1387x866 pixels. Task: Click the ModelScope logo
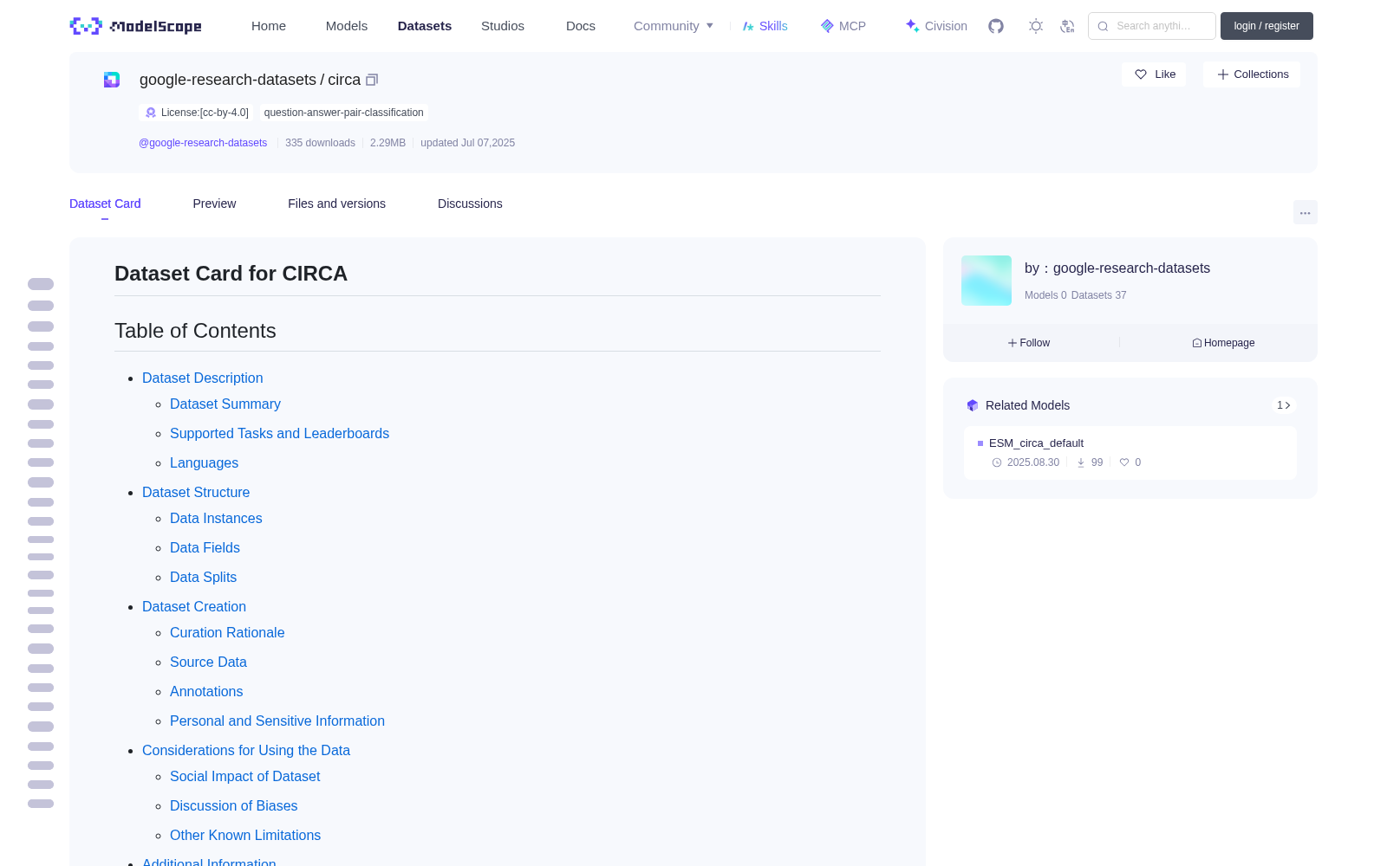click(136, 26)
